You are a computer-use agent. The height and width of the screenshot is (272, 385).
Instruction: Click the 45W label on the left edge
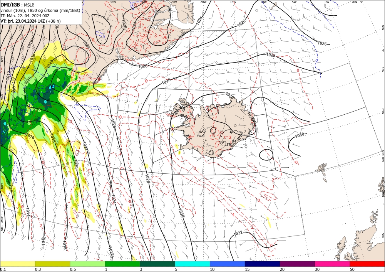[2, 97]
